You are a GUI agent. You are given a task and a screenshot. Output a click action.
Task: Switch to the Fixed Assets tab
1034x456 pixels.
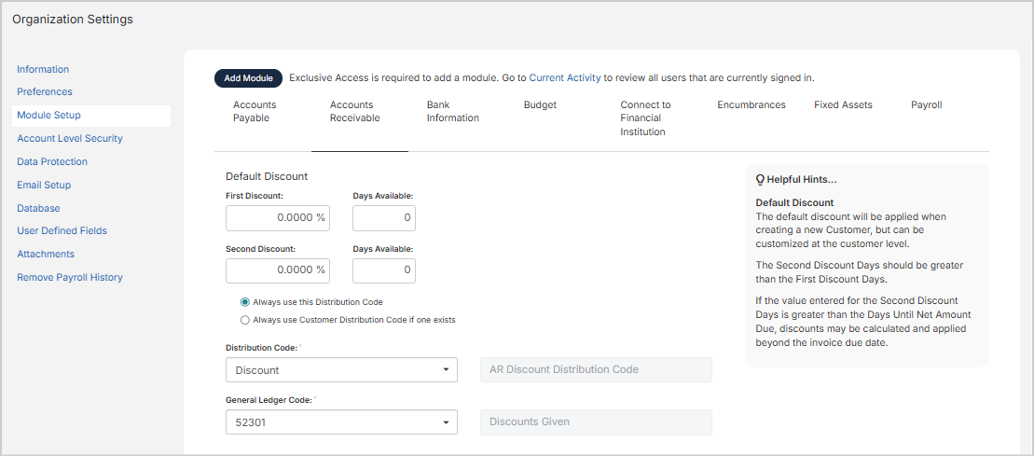click(843, 105)
